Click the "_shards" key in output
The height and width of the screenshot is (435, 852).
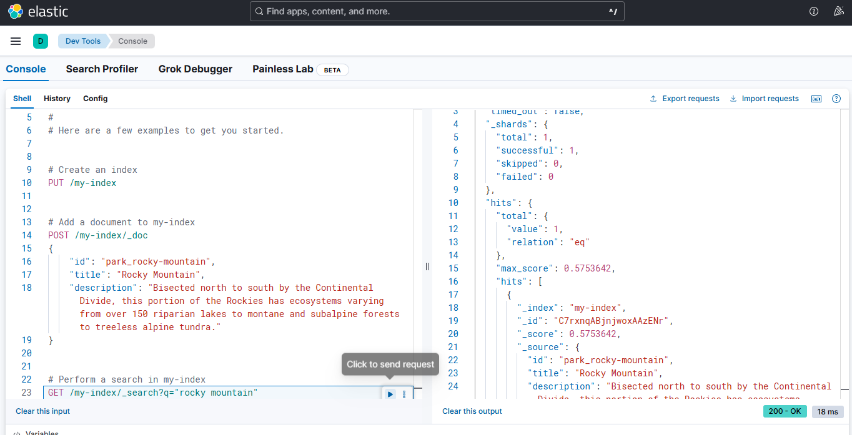click(x=509, y=124)
